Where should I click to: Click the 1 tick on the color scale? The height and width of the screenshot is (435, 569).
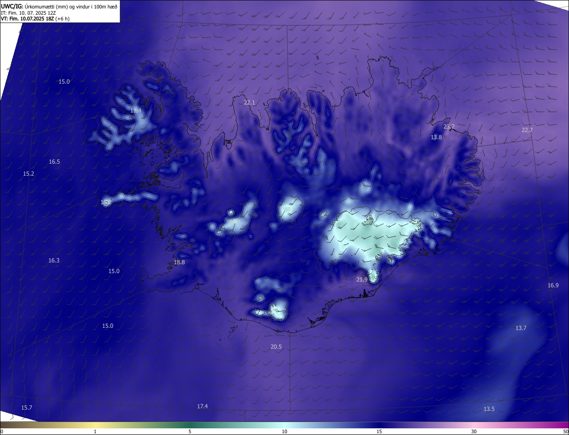pos(95,431)
